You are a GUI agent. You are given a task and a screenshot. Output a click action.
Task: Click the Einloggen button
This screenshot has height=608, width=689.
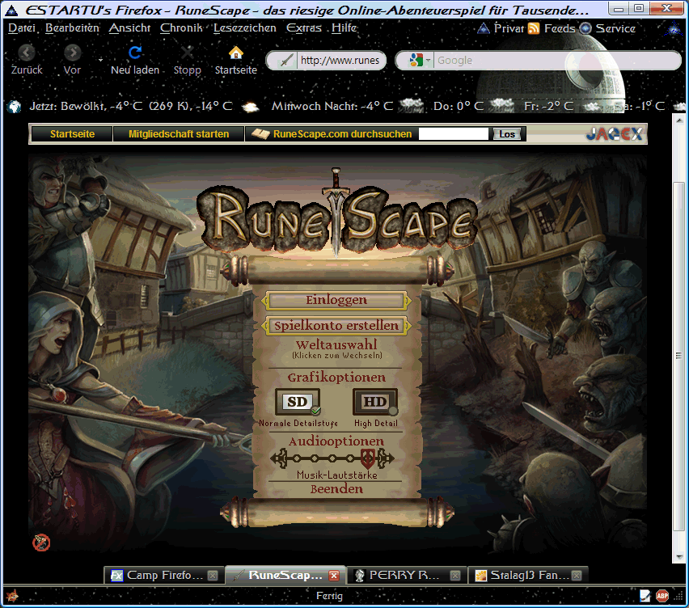pos(336,301)
